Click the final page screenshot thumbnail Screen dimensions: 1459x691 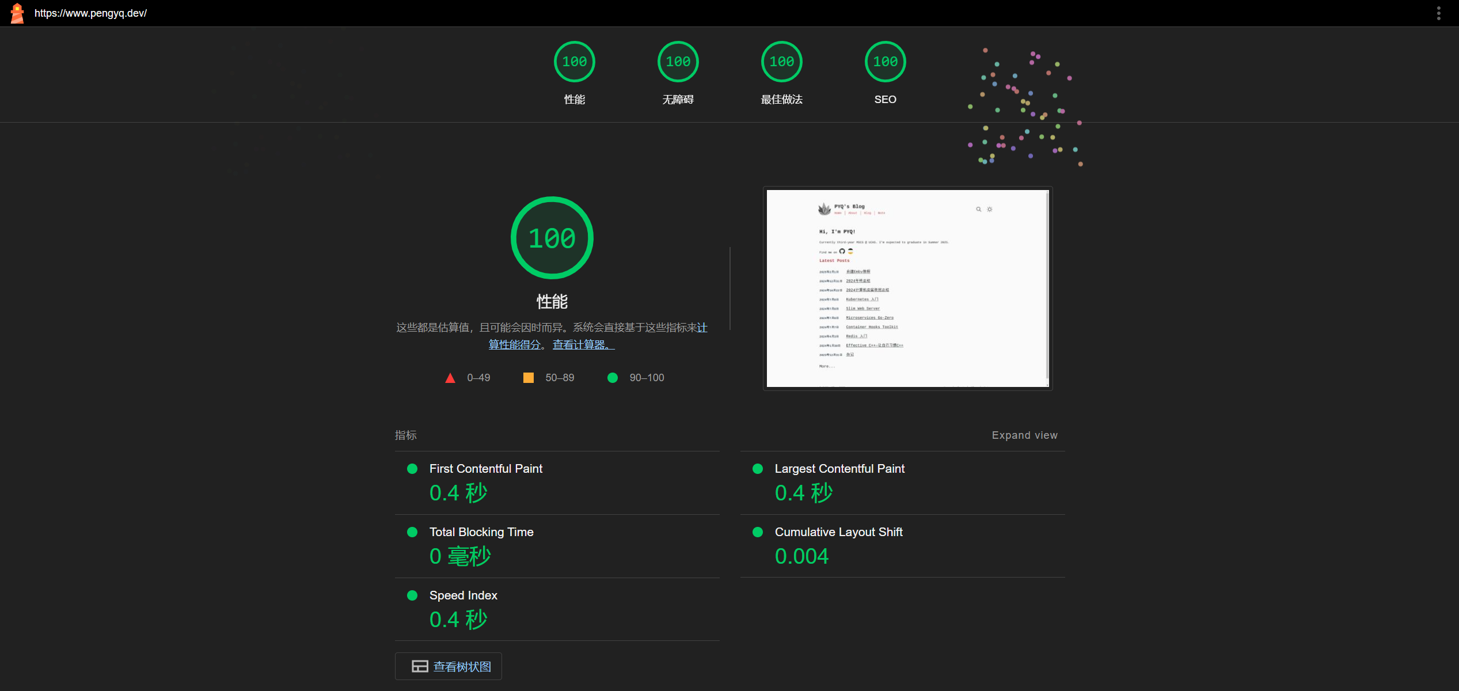pos(907,288)
